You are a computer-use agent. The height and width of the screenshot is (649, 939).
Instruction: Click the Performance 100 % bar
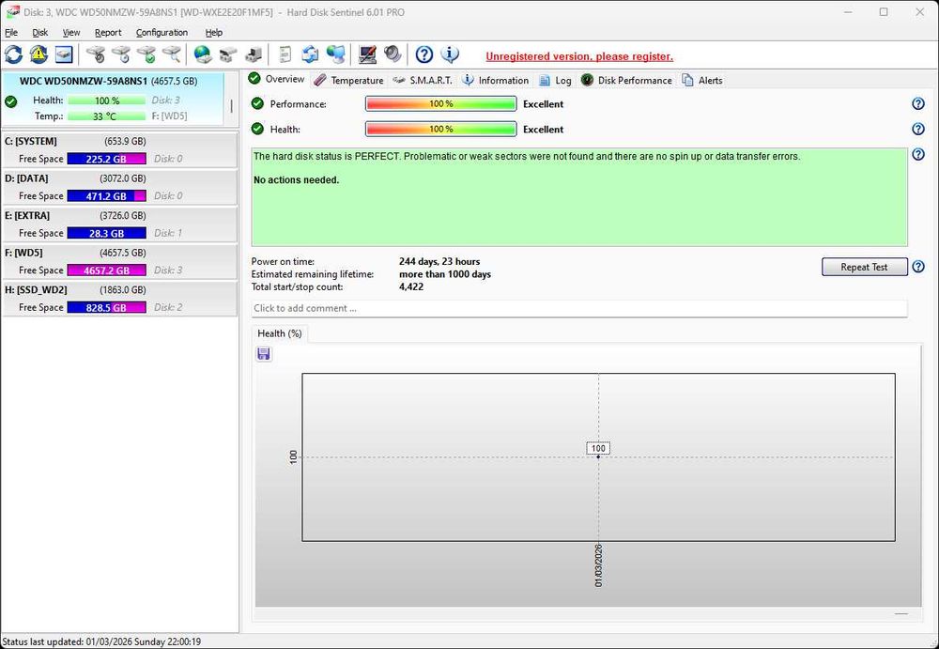pos(440,103)
